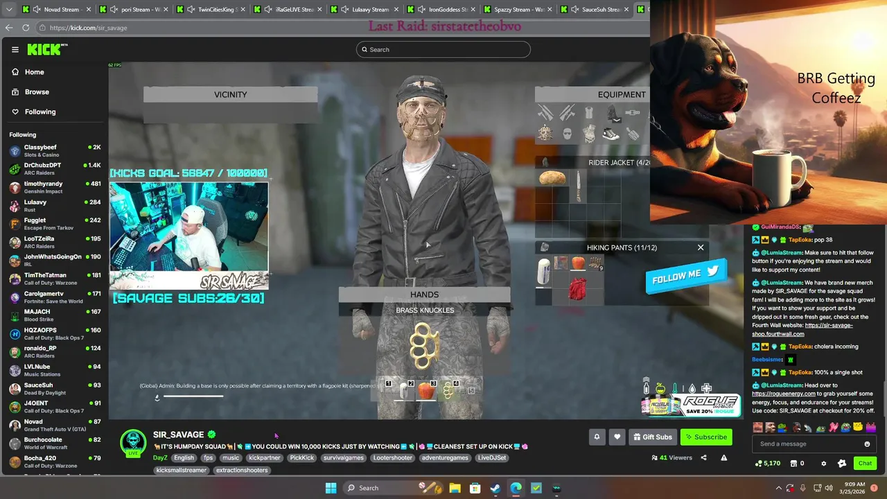
Task: Open Following in Kick sidebar
Action: [39, 112]
